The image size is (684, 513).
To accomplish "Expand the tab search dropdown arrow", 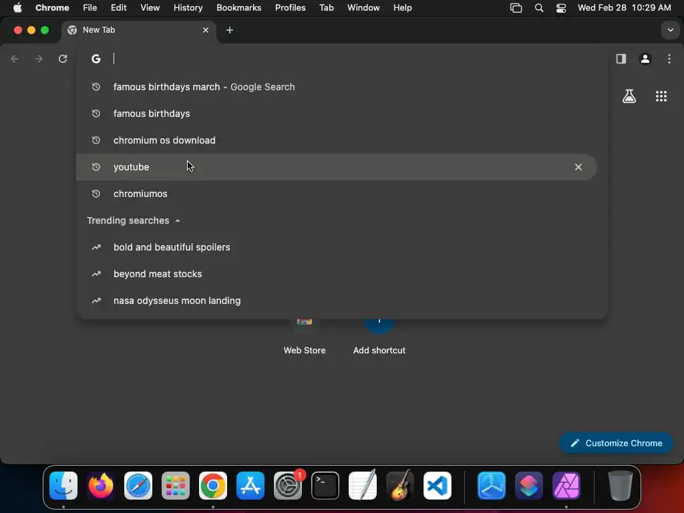I will 670,30.
